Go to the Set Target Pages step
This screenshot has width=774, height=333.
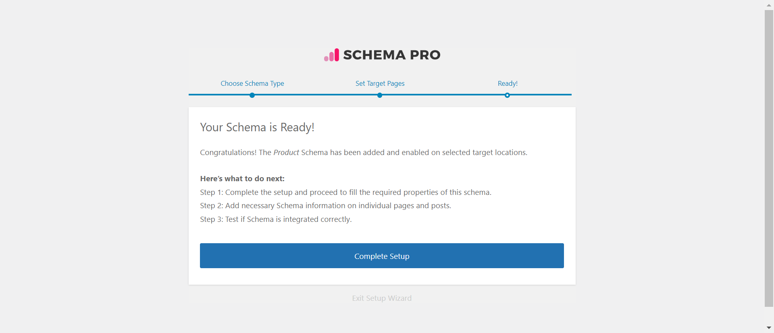click(380, 83)
